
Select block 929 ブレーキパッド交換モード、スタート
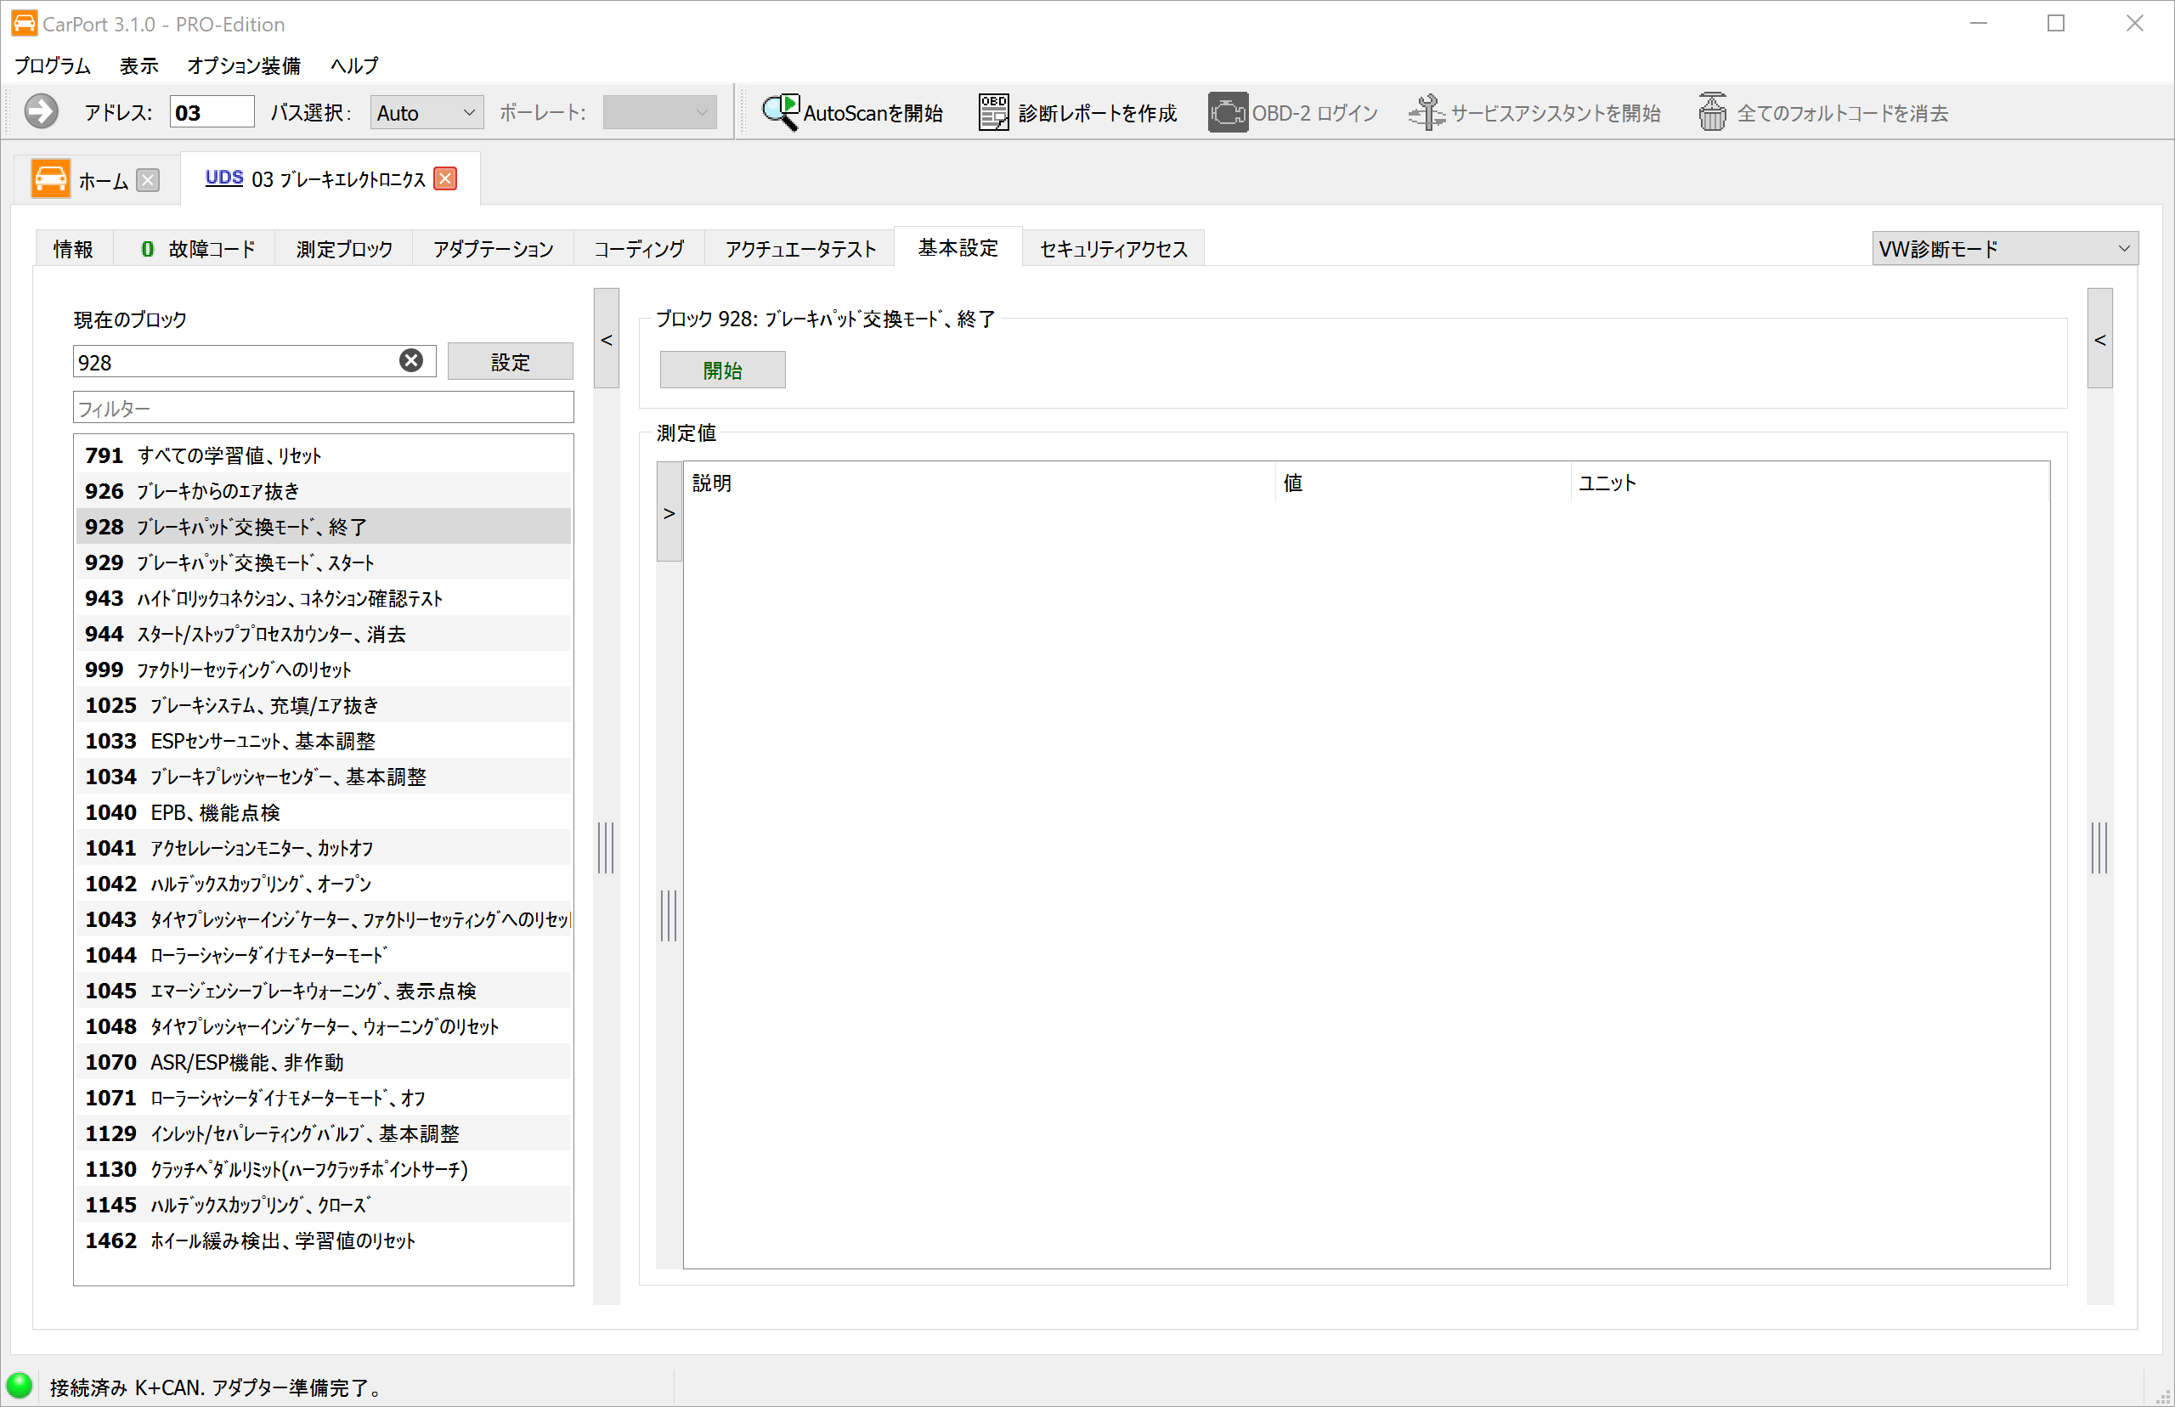[x=324, y=562]
